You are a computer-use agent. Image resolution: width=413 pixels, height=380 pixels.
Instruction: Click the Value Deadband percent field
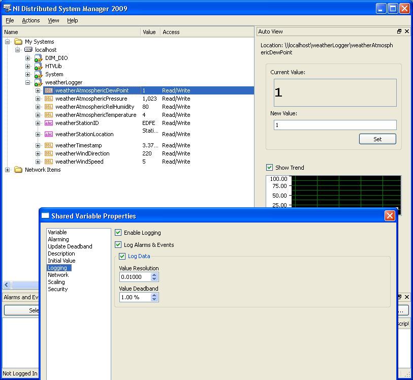136,297
